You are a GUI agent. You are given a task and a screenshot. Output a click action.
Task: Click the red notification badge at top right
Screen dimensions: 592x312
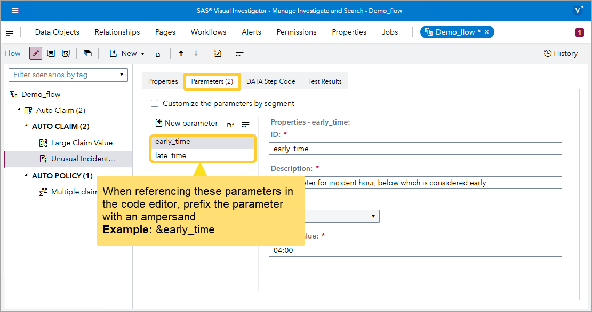coord(579,32)
